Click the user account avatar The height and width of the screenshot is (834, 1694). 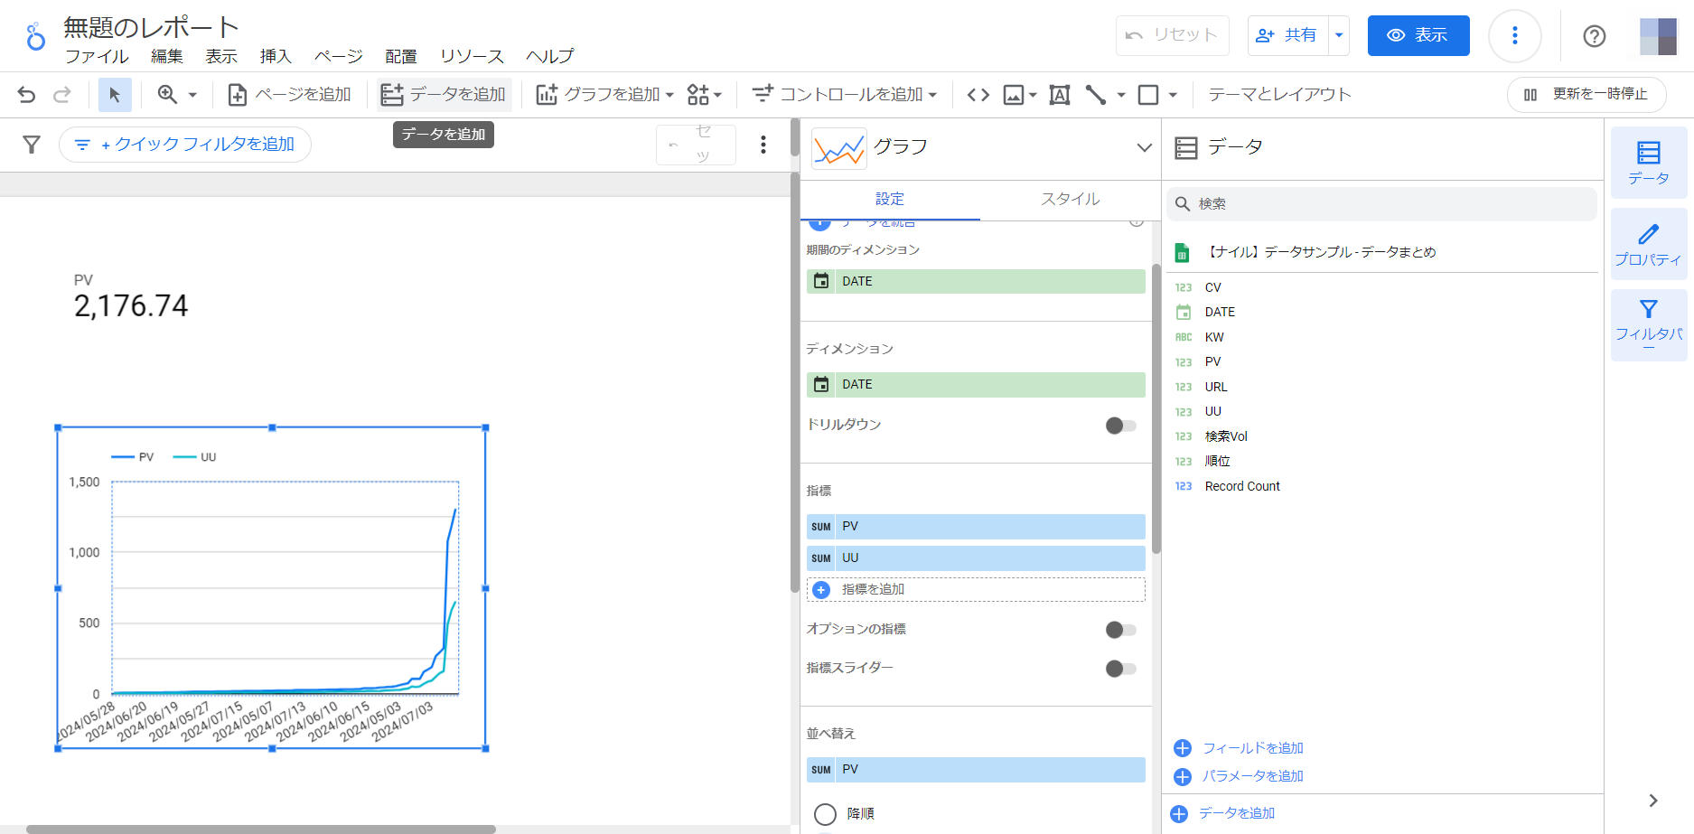[x=1658, y=36]
